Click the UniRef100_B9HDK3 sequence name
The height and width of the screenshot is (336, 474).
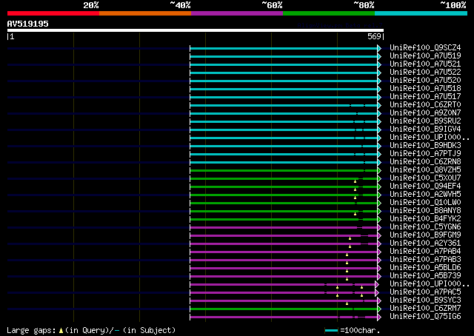[x=425, y=146]
